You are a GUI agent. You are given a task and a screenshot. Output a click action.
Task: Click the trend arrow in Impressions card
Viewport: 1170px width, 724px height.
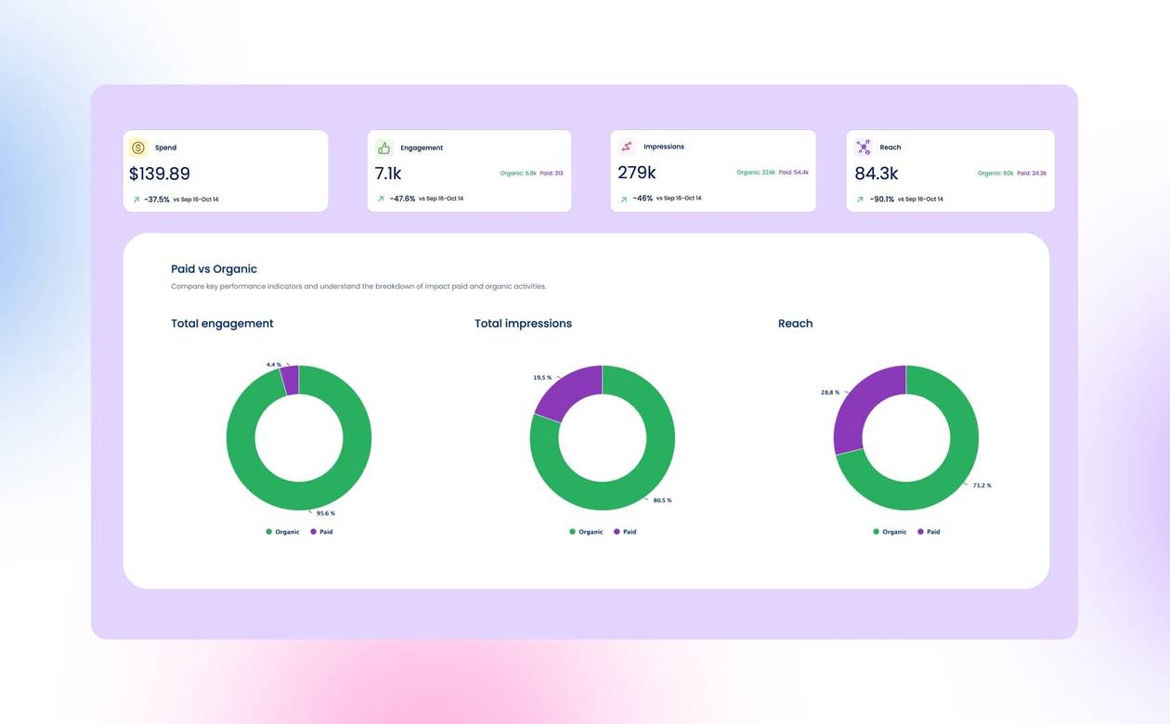(623, 199)
